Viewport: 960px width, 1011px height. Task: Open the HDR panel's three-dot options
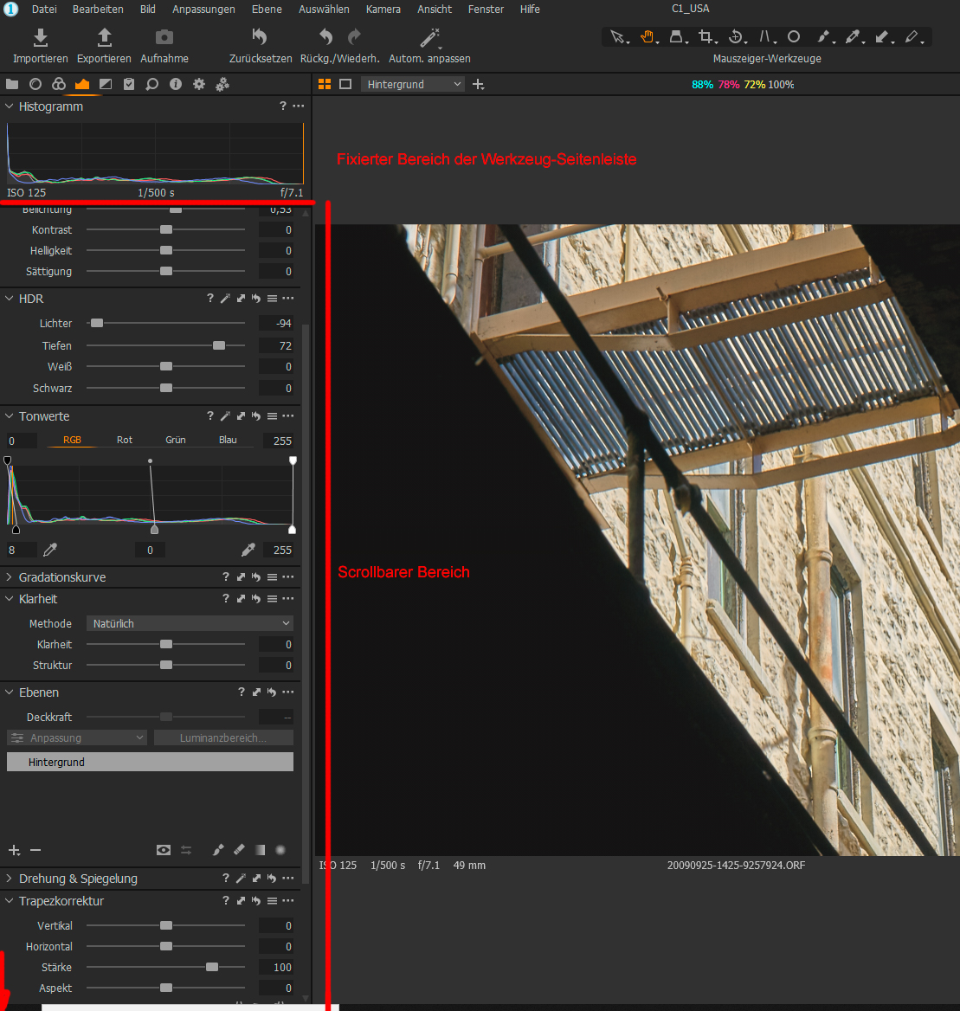(x=288, y=299)
